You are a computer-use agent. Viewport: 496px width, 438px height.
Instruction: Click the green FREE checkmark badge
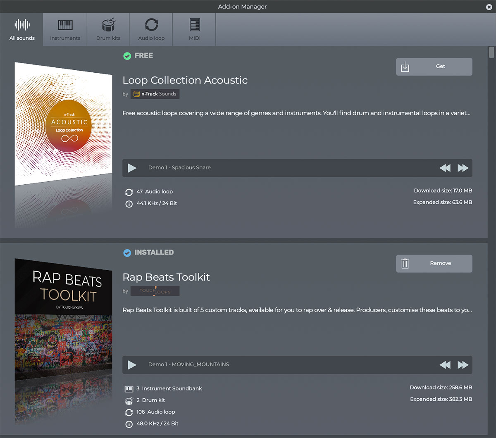127,56
